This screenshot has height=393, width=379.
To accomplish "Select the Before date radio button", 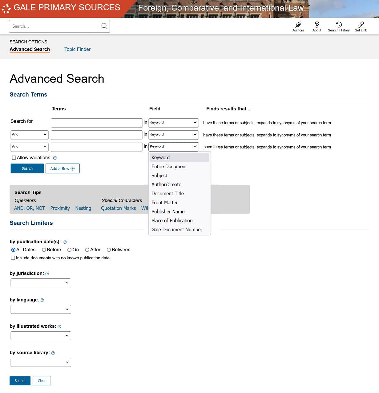I will point(44,250).
